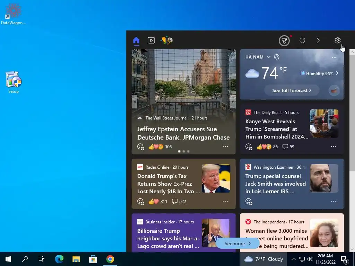Click the Radar Online story thumbnail
This screenshot has height=266, width=355.
tap(216, 178)
